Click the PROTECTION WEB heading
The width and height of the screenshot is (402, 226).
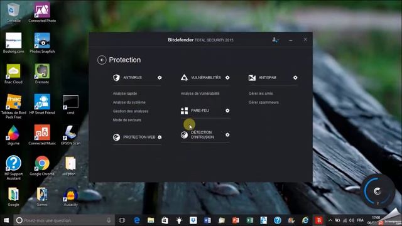[139, 137]
